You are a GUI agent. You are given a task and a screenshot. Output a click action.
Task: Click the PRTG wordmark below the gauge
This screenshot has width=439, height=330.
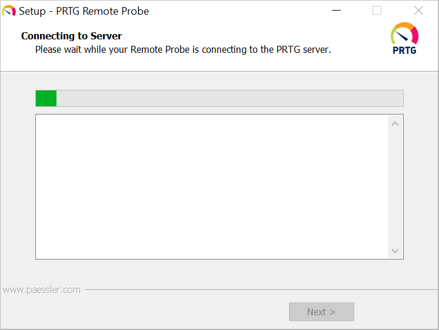coord(404,50)
